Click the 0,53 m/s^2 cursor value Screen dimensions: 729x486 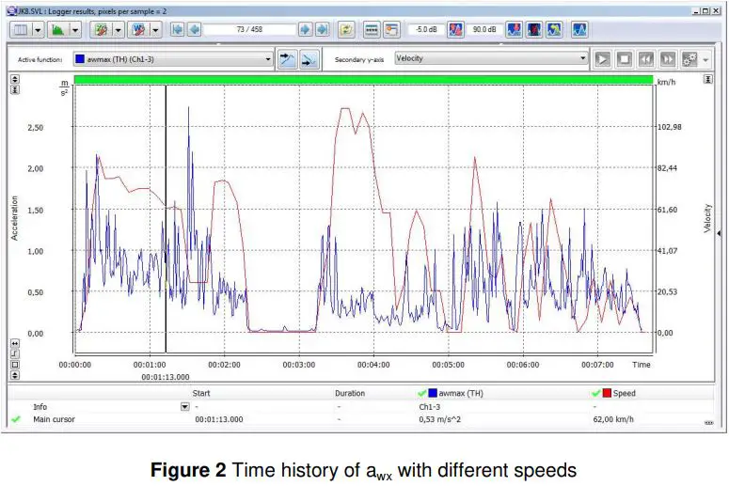[440, 419]
